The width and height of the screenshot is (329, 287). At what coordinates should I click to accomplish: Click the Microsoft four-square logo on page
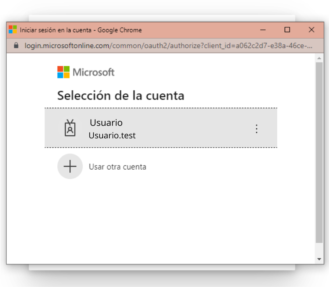pos(64,72)
